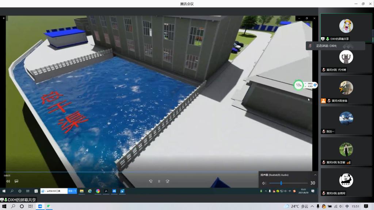This screenshot has width=374, height=210.
Task: Switch the 中 input method indicator
Action: tap(347, 206)
